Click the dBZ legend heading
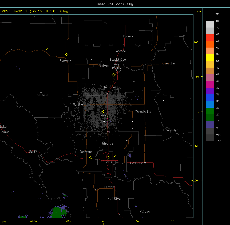 coord(216,14)
